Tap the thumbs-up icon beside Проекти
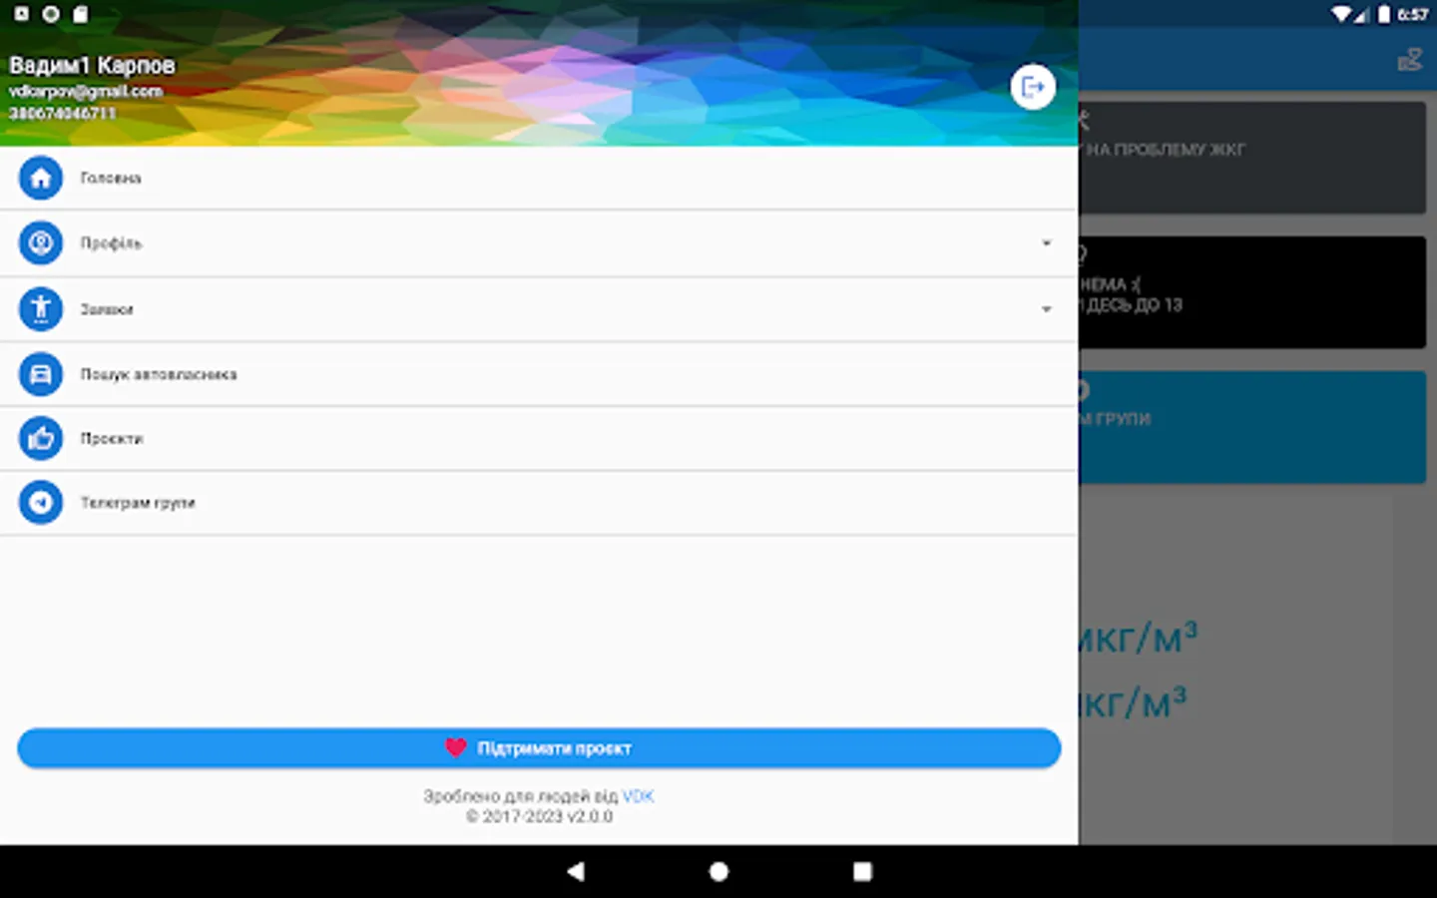Screen dimensions: 1437x898 (41, 438)
